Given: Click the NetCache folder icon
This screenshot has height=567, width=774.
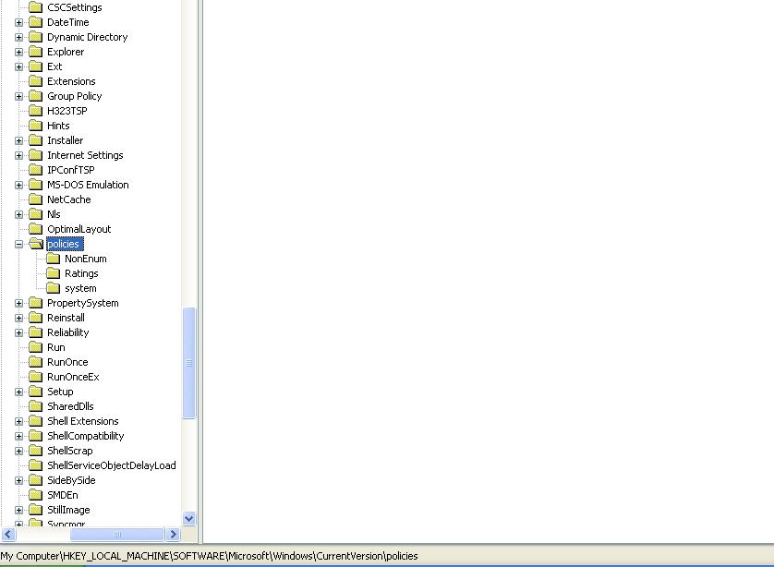Looking at the screenshot, I should point(35,199).
